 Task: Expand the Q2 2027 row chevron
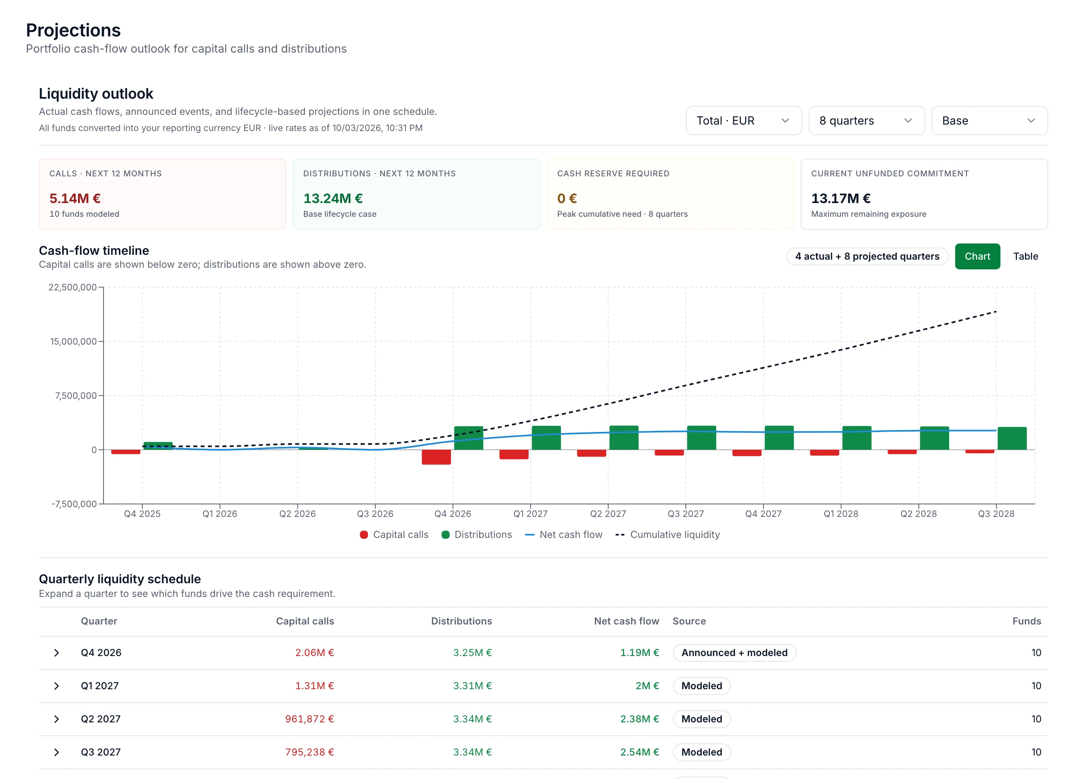pos(57,719)
